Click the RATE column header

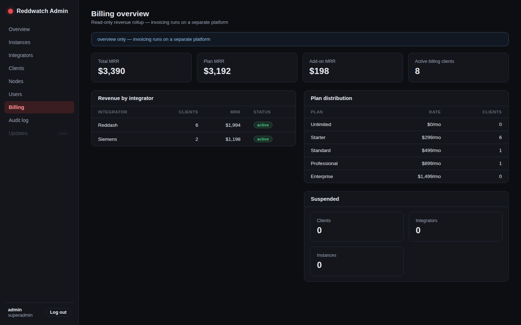pyautogui.click(x=435, y=112)
